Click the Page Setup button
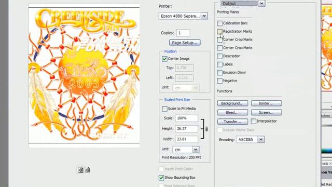Viewport: 332px width, 187px height. pos(185,43)
